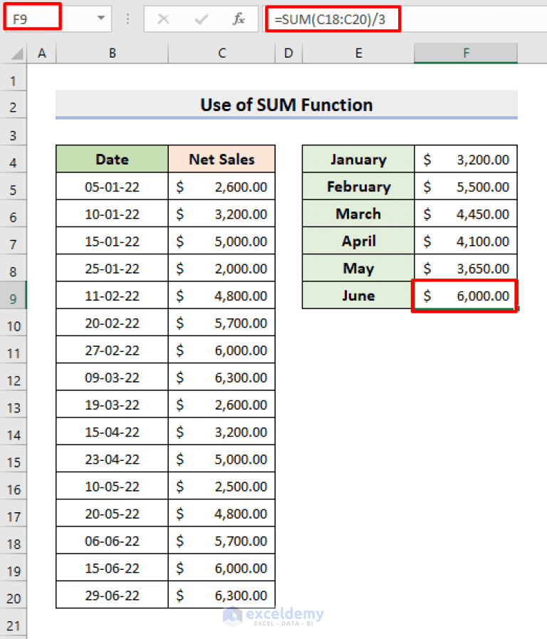This screenshot has width=547, height=639.
Task: Select the date cell 15-01-22
Action: (112, 241)
